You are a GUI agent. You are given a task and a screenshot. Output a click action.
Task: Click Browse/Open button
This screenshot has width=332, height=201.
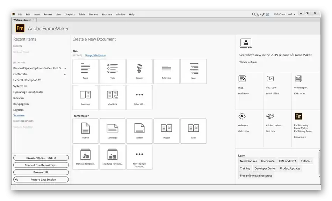41,158
